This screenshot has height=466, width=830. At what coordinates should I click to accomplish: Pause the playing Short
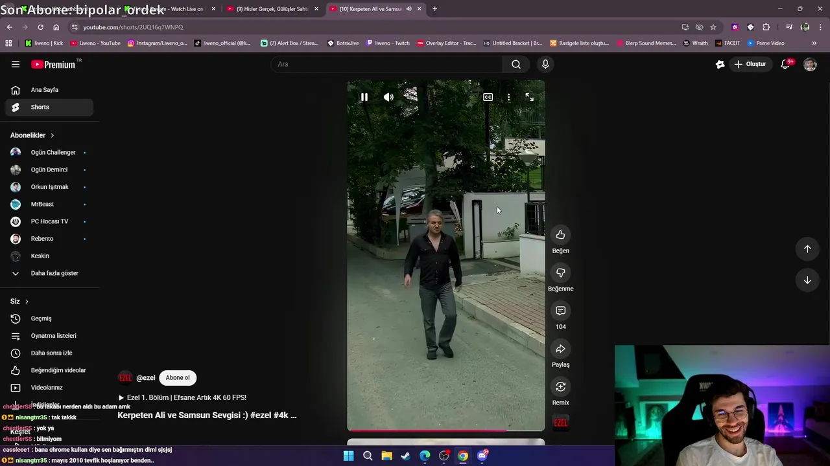(x=364, y=97)
